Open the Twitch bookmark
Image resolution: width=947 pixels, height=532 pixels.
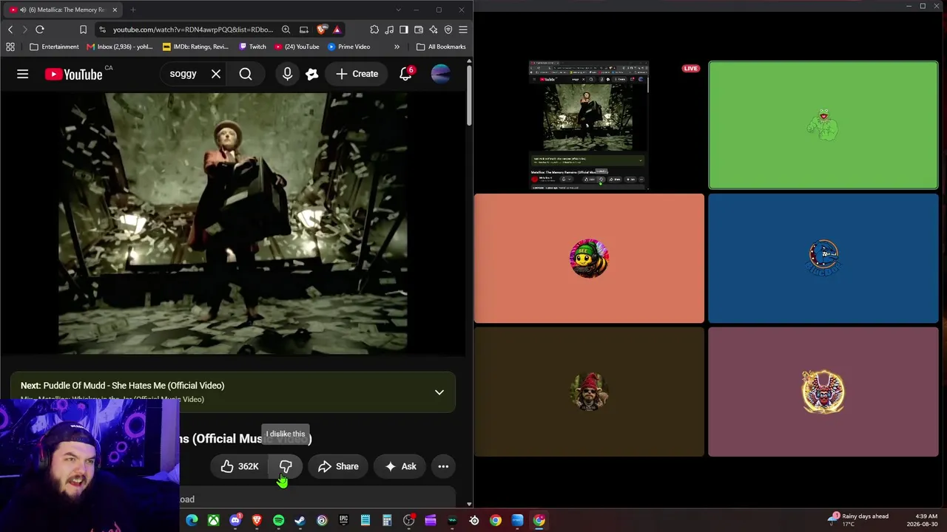click(252, 47)
